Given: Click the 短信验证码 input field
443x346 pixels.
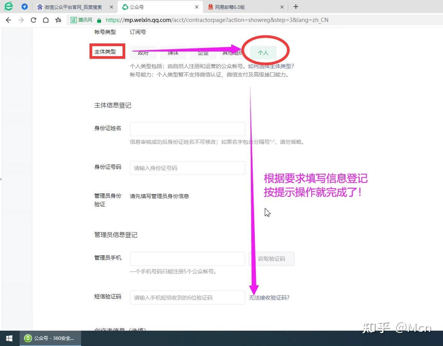Looking at the screenshot, I should coord(187,298).
